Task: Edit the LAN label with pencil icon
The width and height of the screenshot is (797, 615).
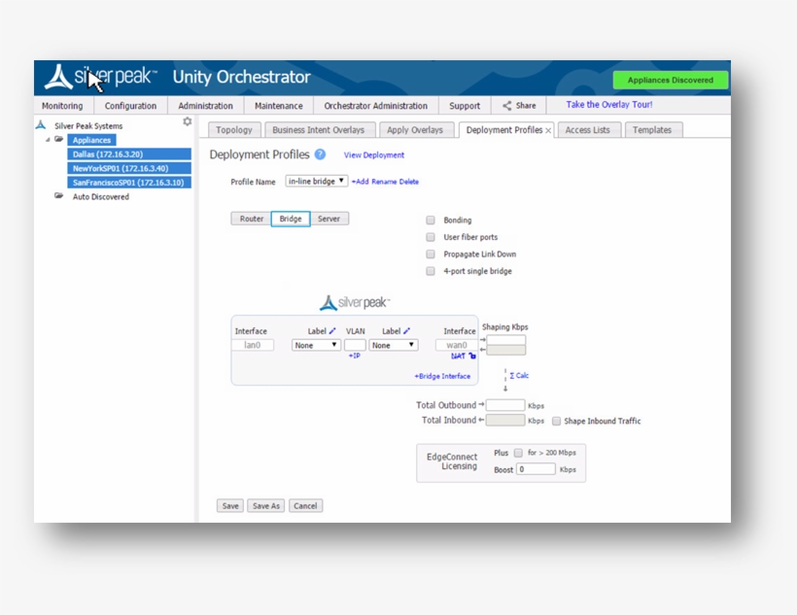Action: click(332, 331)
